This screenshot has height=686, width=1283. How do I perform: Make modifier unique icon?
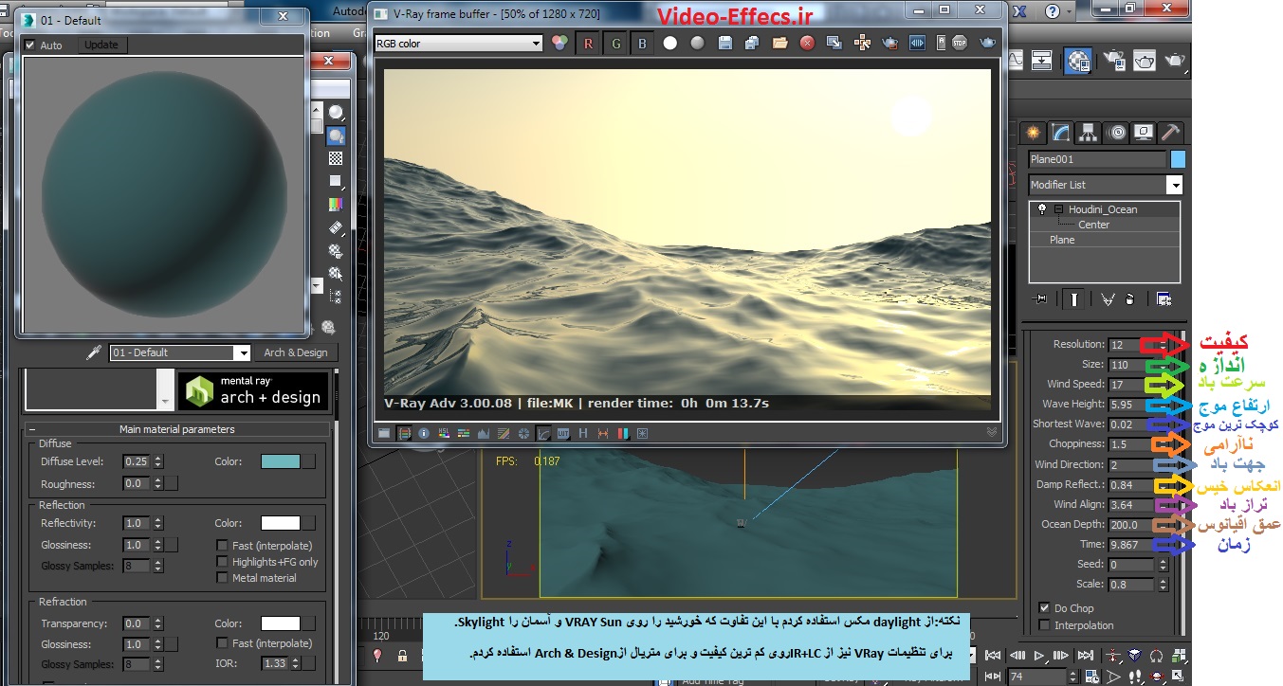coord(1107,298)
